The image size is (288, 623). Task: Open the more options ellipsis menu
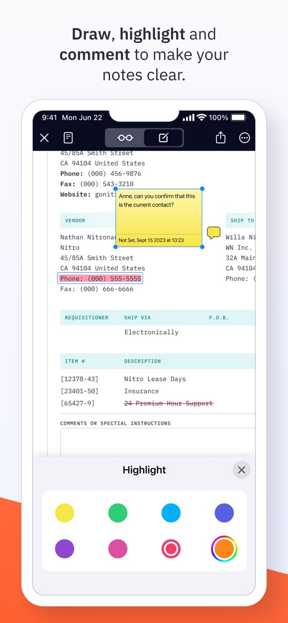[x=244, y=138]
